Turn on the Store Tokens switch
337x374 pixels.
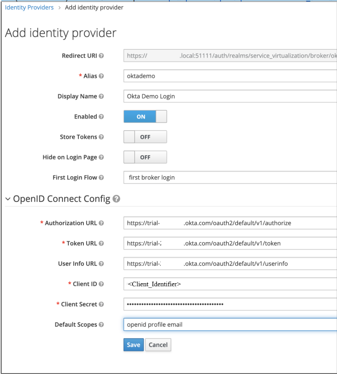(x=145, y=137)
